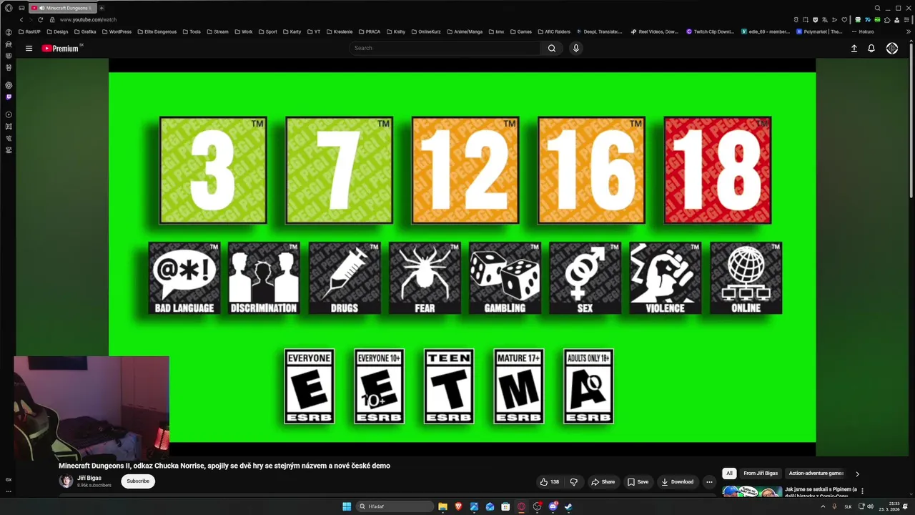This screenshot has width=915, height=515.
Task: Open the Elite Dangerous bookmarks folder
Action: (157, 32)
